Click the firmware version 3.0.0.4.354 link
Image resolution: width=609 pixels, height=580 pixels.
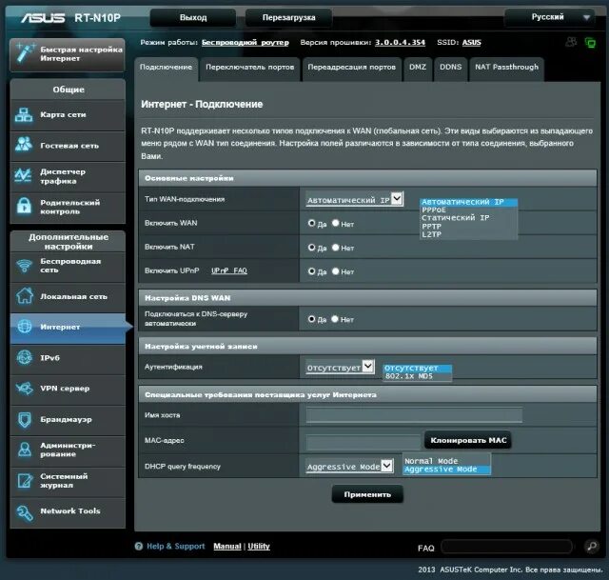400,42
